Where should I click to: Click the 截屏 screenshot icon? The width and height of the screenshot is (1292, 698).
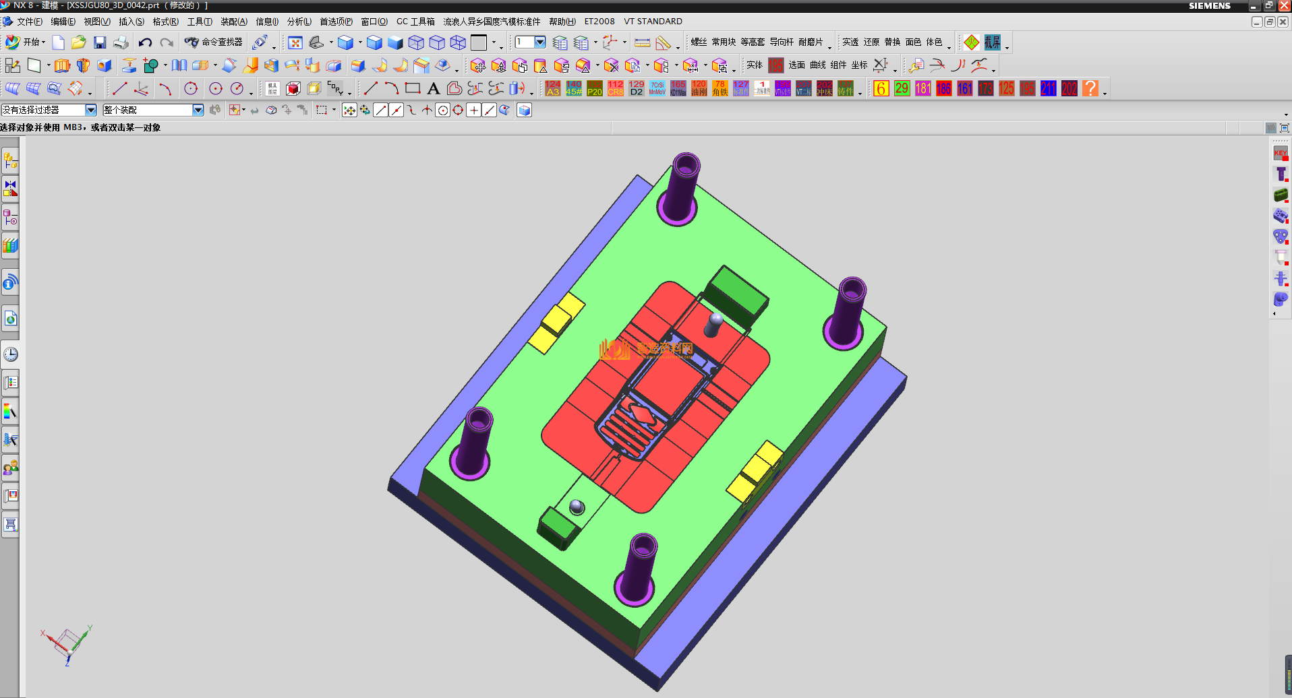coord(992,42)
